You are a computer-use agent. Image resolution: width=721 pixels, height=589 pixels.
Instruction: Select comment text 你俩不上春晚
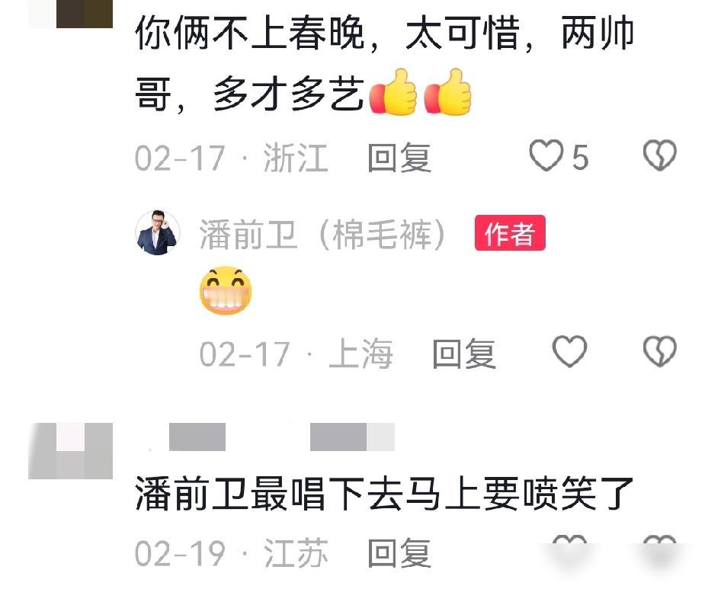pos(250,33)
